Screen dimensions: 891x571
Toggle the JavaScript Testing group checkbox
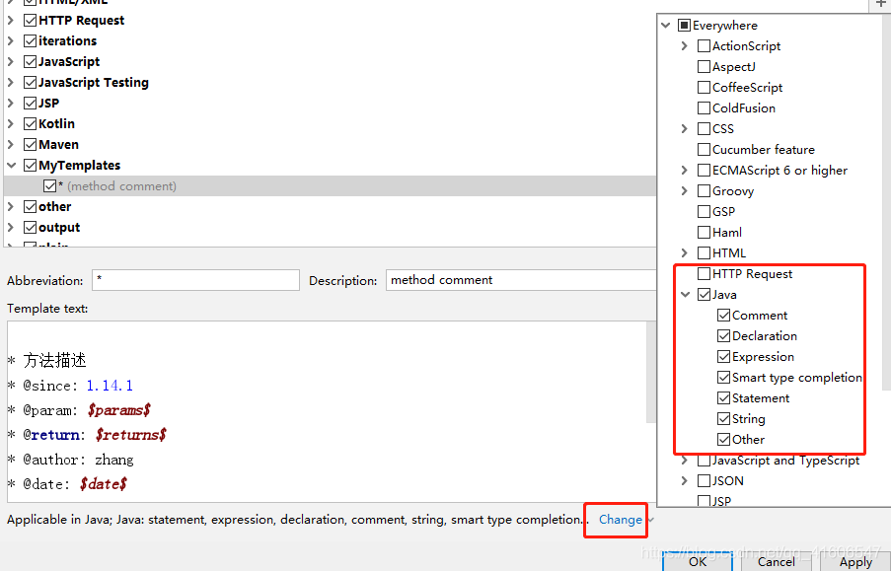coord(31,83)
